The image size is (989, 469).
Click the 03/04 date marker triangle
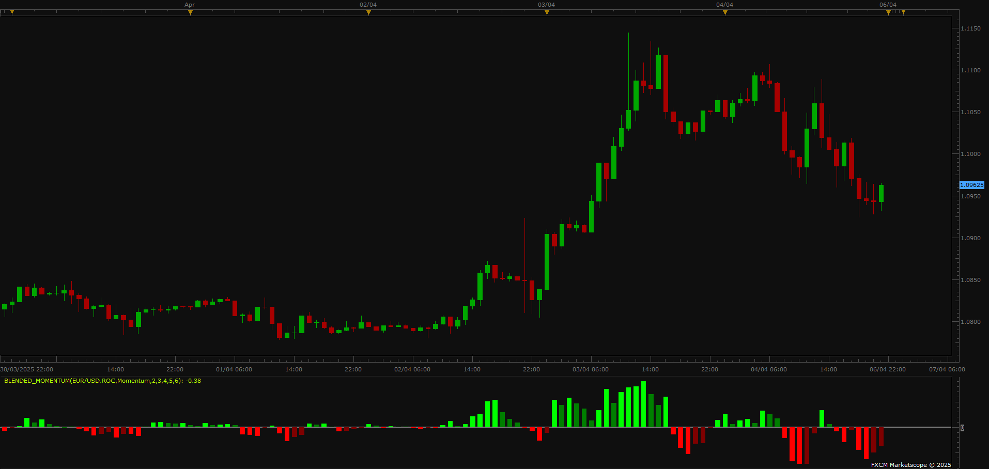pyautogui.click(x=547, y=12)
